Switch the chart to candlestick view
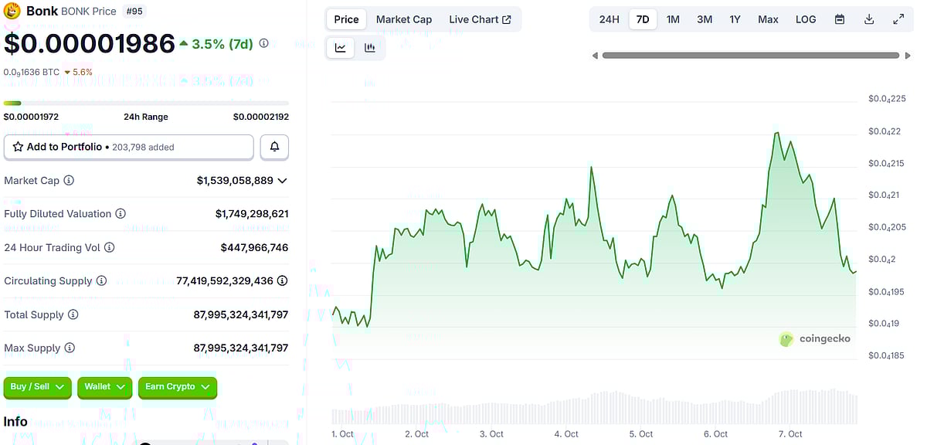Image resolution: width=927 pixels, height=445 pixels. coord(369,47)
